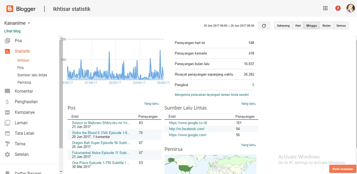Click the page views line chart
This screenshot has height=174, width=357.
click(x=115, y=60)
